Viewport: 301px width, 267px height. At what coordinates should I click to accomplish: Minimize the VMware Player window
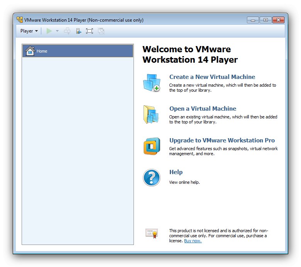(x=253, y=20)
